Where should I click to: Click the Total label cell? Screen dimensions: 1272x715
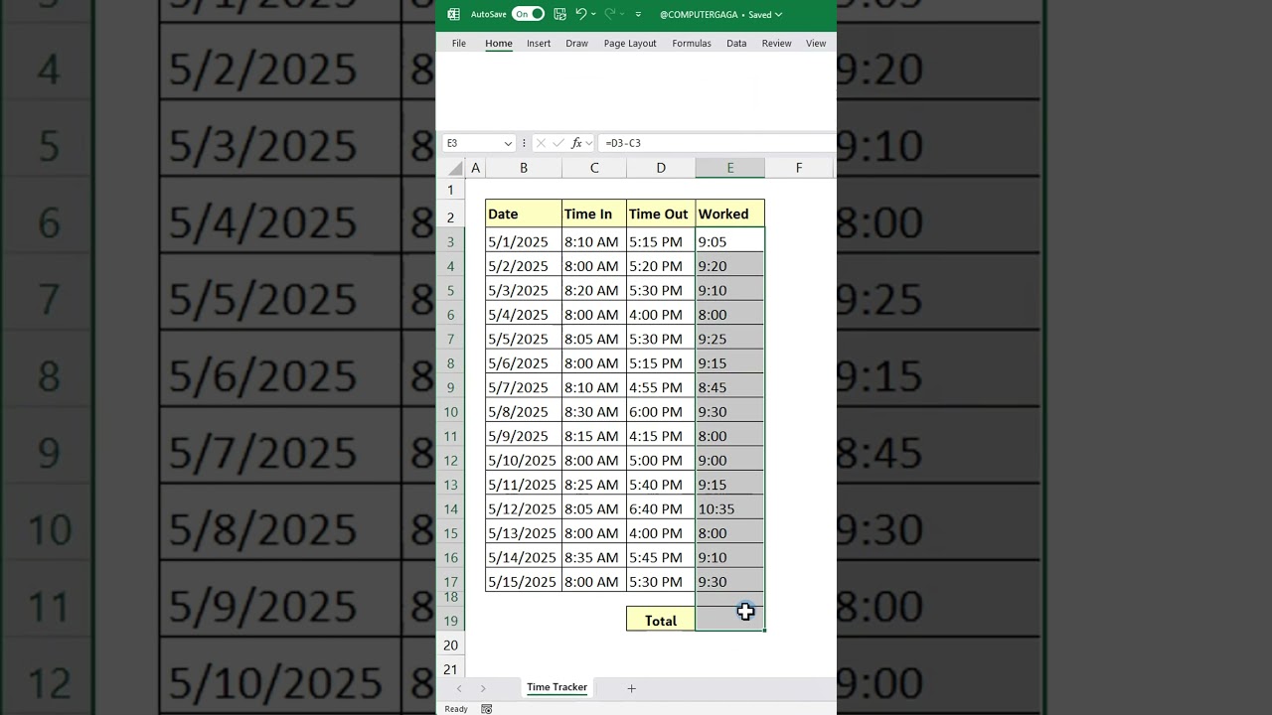[661, 620]
